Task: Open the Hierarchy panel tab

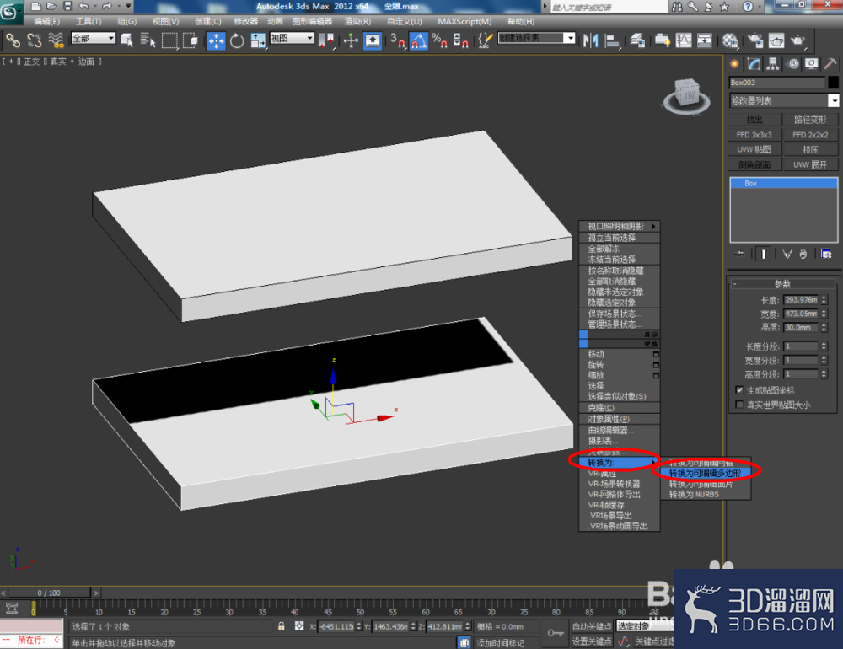Action: (x=773, y=65)
